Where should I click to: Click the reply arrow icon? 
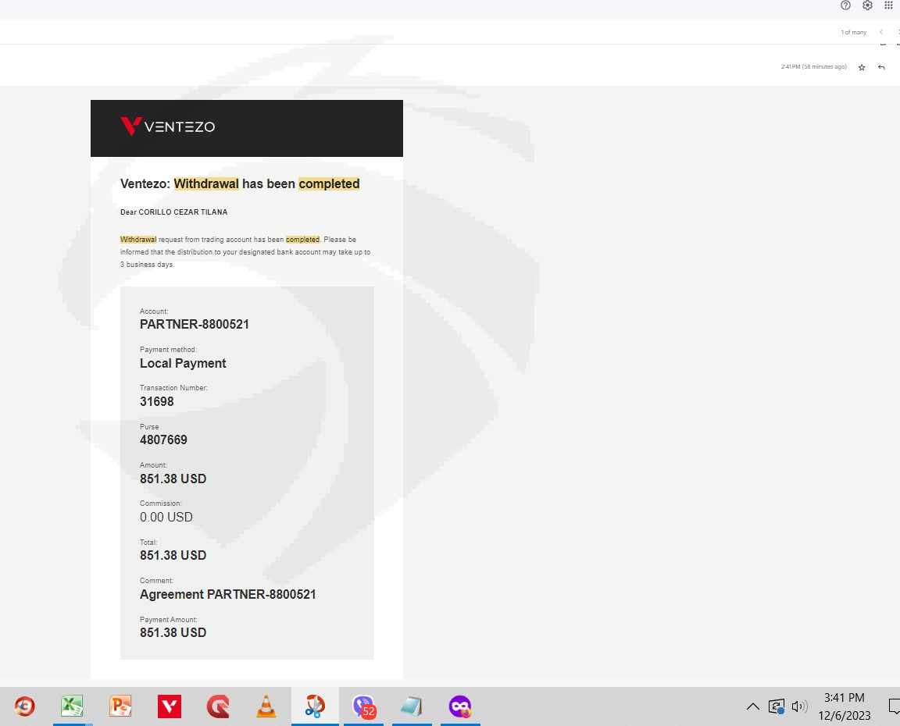881,67
